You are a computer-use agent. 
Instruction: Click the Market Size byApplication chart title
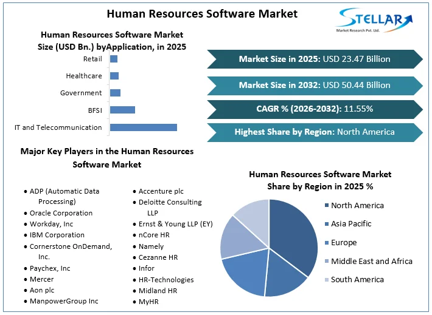tap(112, 41)
